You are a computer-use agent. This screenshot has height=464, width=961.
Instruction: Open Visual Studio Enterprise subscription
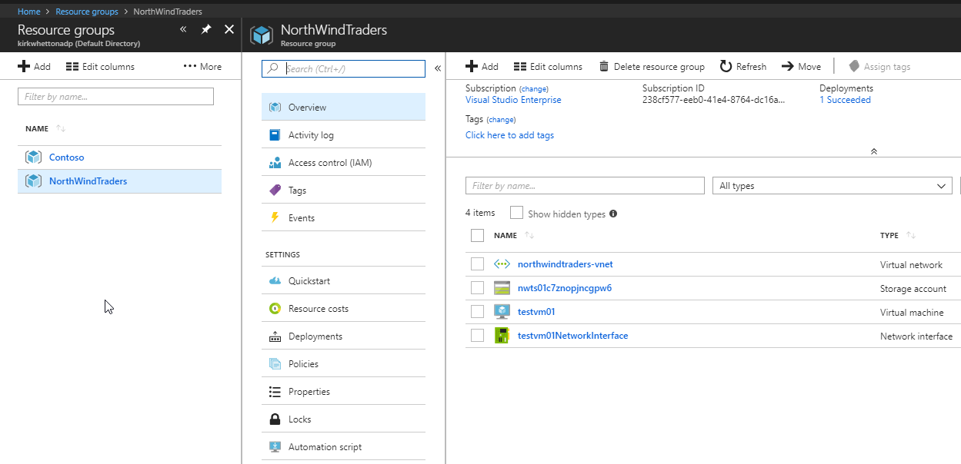click(512, 99)
